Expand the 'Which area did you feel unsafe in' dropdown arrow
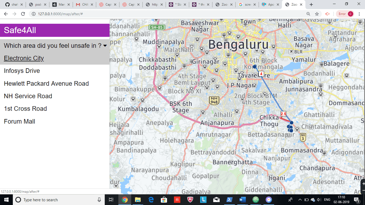Screen dimensions: 365x205 [x=105, y=46]
